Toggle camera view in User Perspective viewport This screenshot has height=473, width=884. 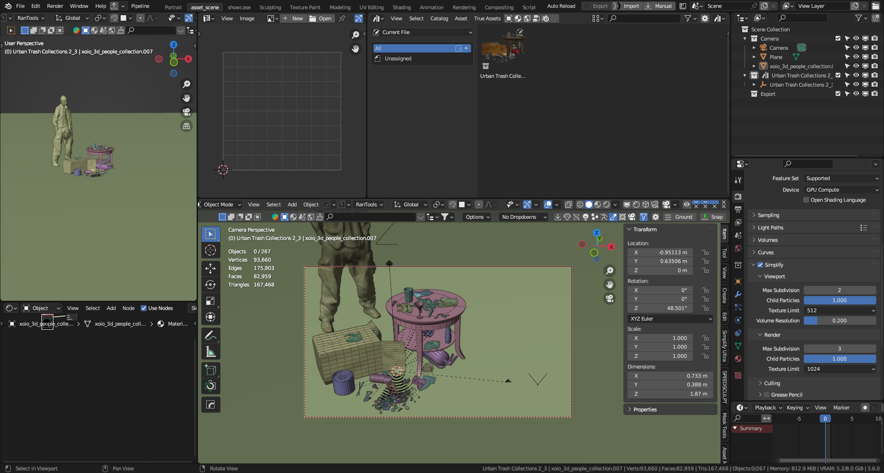[x=186, y=112]
